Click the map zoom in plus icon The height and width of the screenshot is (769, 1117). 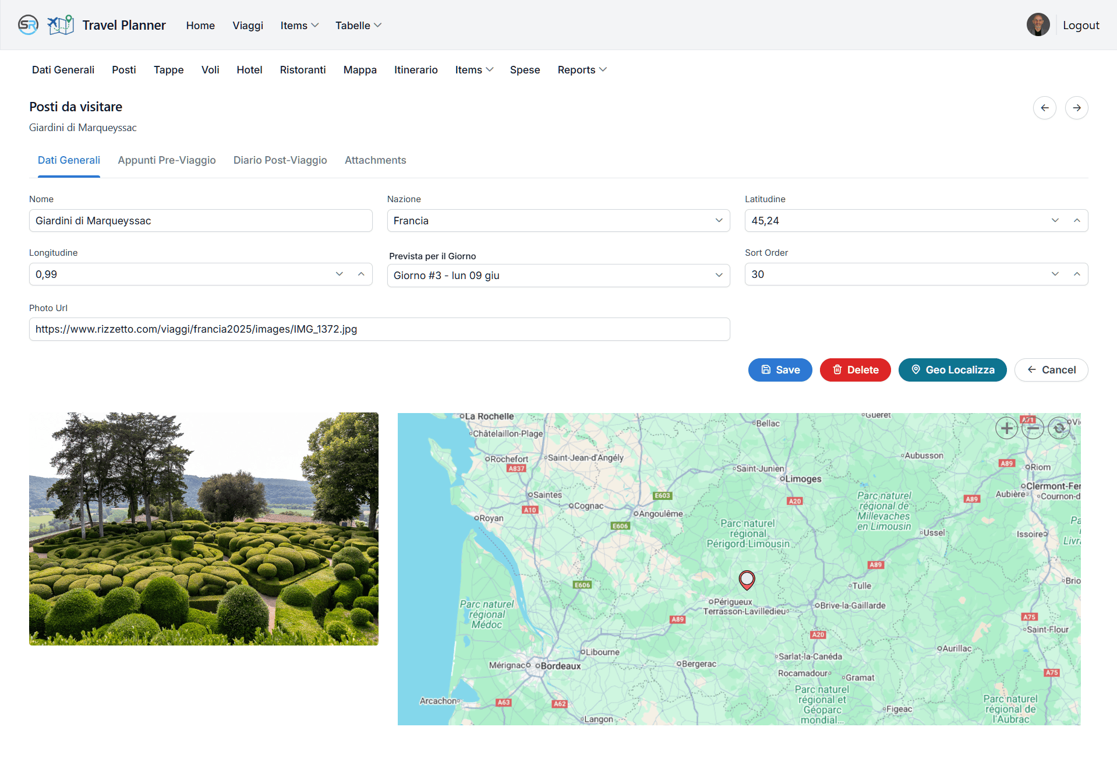[x=1006, y=428]
